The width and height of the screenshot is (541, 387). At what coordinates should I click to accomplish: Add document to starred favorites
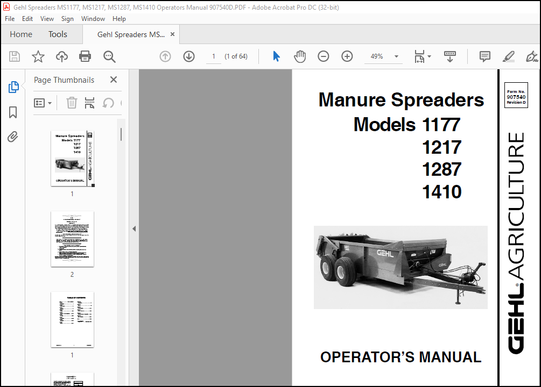click(38, 56)
